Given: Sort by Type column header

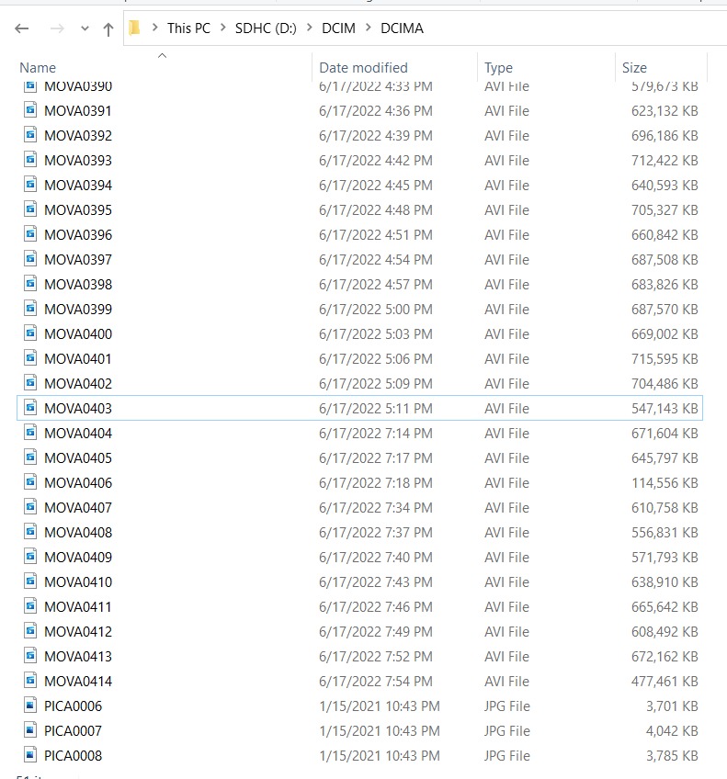Looking at the screenshot, I should [498, 68].
